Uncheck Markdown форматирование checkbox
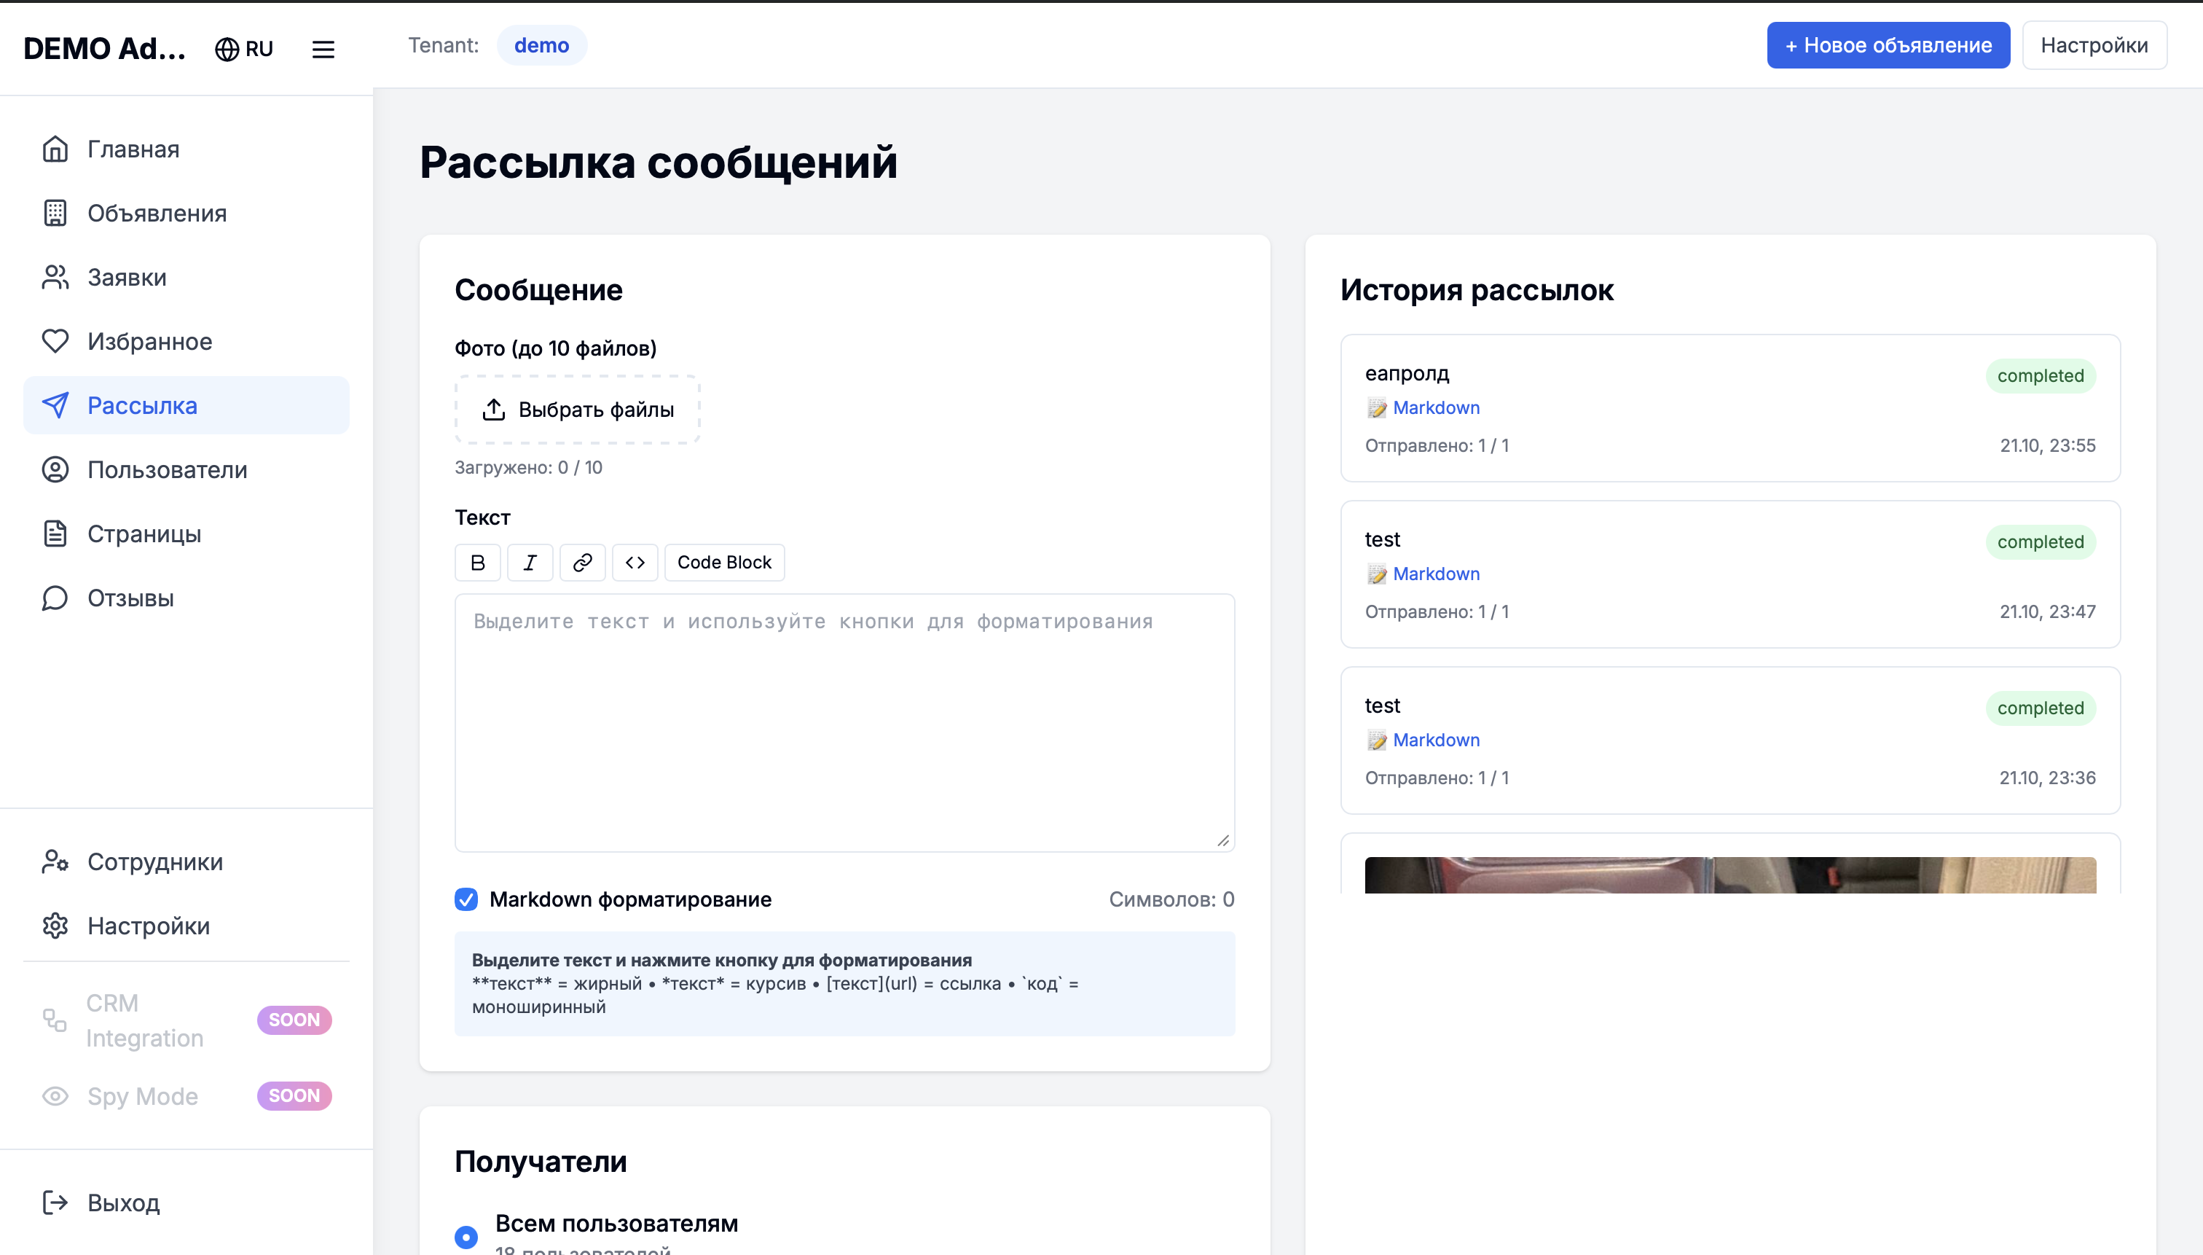 tap(466, 899)
